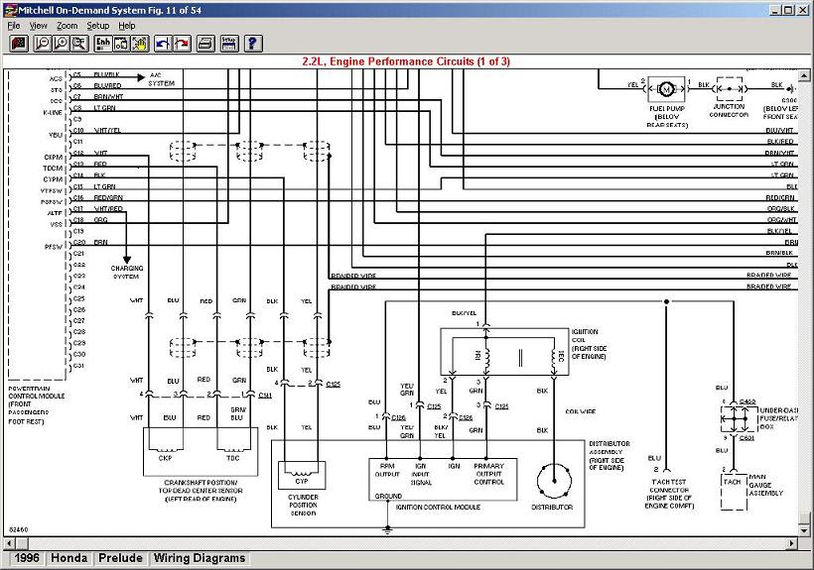Image resolution: width=814 pixels, height=570 pixels.
Task: Click the horizontal scrollbar thumb
Action: pyautogui.click(x=22, y=543)
